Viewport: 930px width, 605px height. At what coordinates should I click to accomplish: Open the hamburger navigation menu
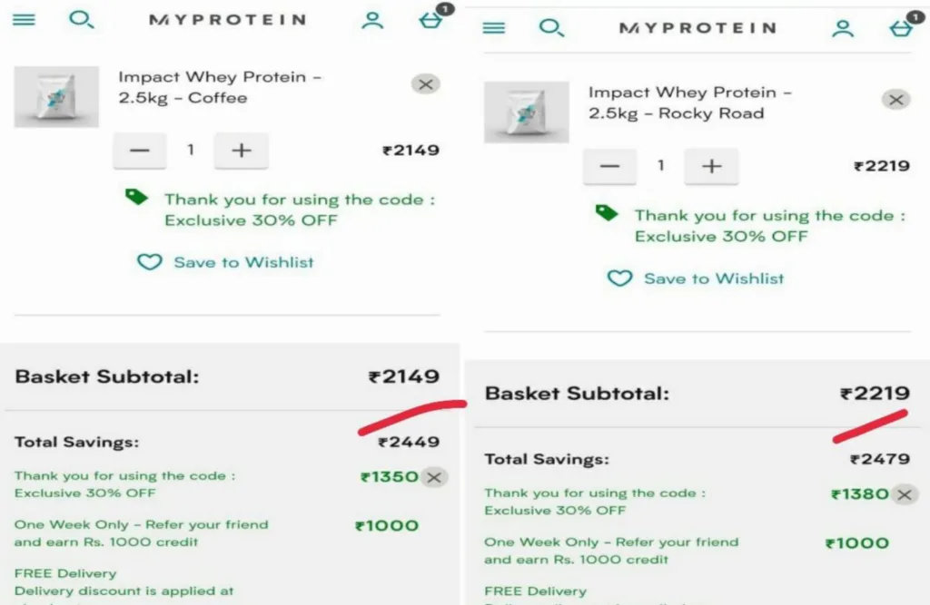point(24,19)
